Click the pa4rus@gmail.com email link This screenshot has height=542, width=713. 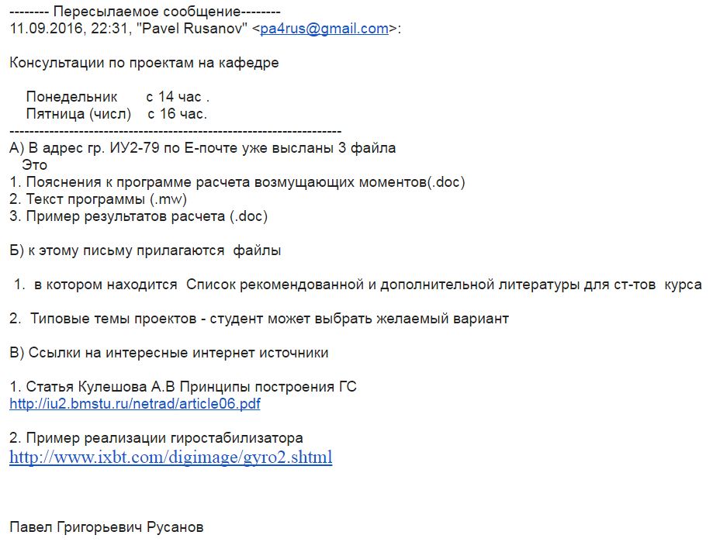click(x=324, y=29)
